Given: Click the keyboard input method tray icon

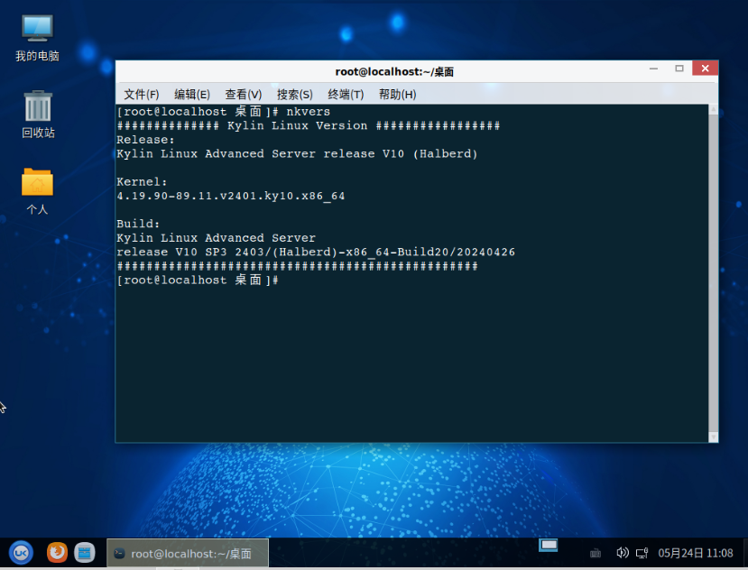Looking at the screenshot, I should click(x=596, y=553).
